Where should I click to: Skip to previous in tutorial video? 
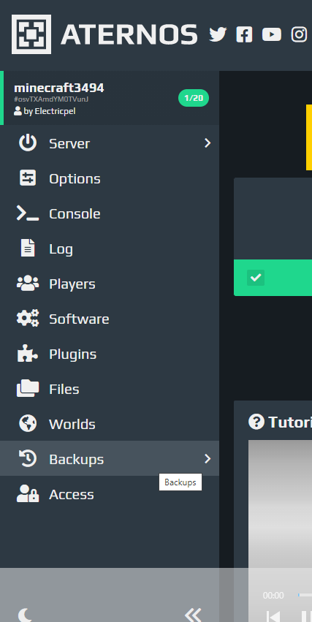pos(273,617)
